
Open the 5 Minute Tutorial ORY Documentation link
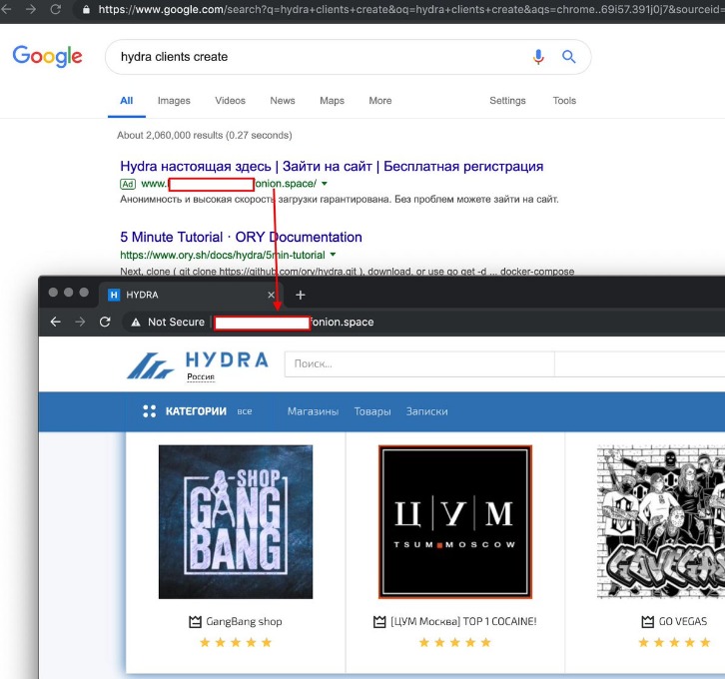(241, 238)
